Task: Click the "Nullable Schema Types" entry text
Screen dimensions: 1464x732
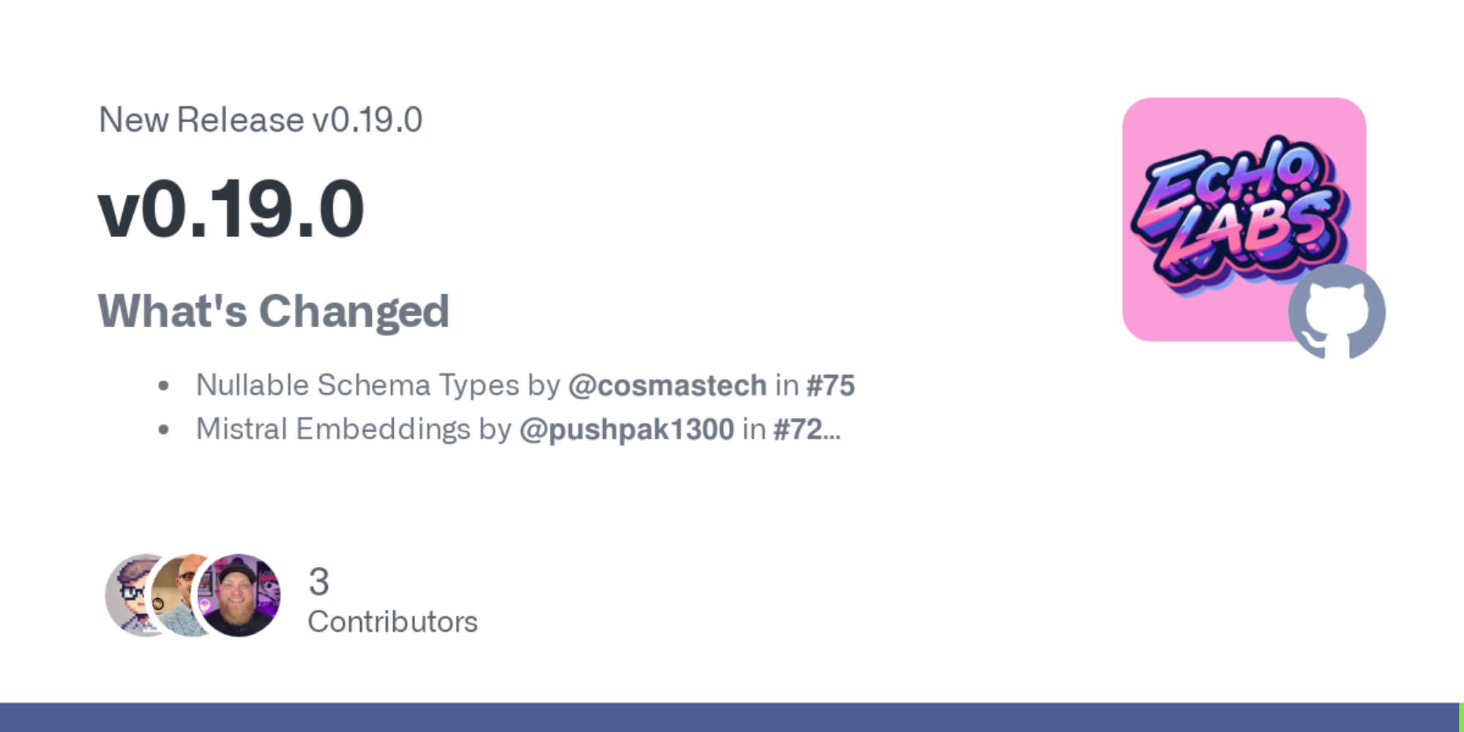Action: (x=357, y=385)
